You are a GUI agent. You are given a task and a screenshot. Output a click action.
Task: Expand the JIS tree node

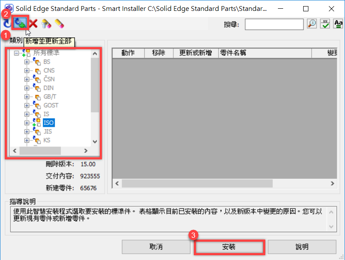(27, 132)
